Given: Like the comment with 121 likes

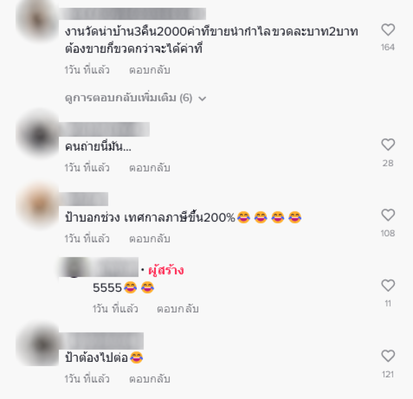Looking at the screenshot, I should click(x=388, y=356).
